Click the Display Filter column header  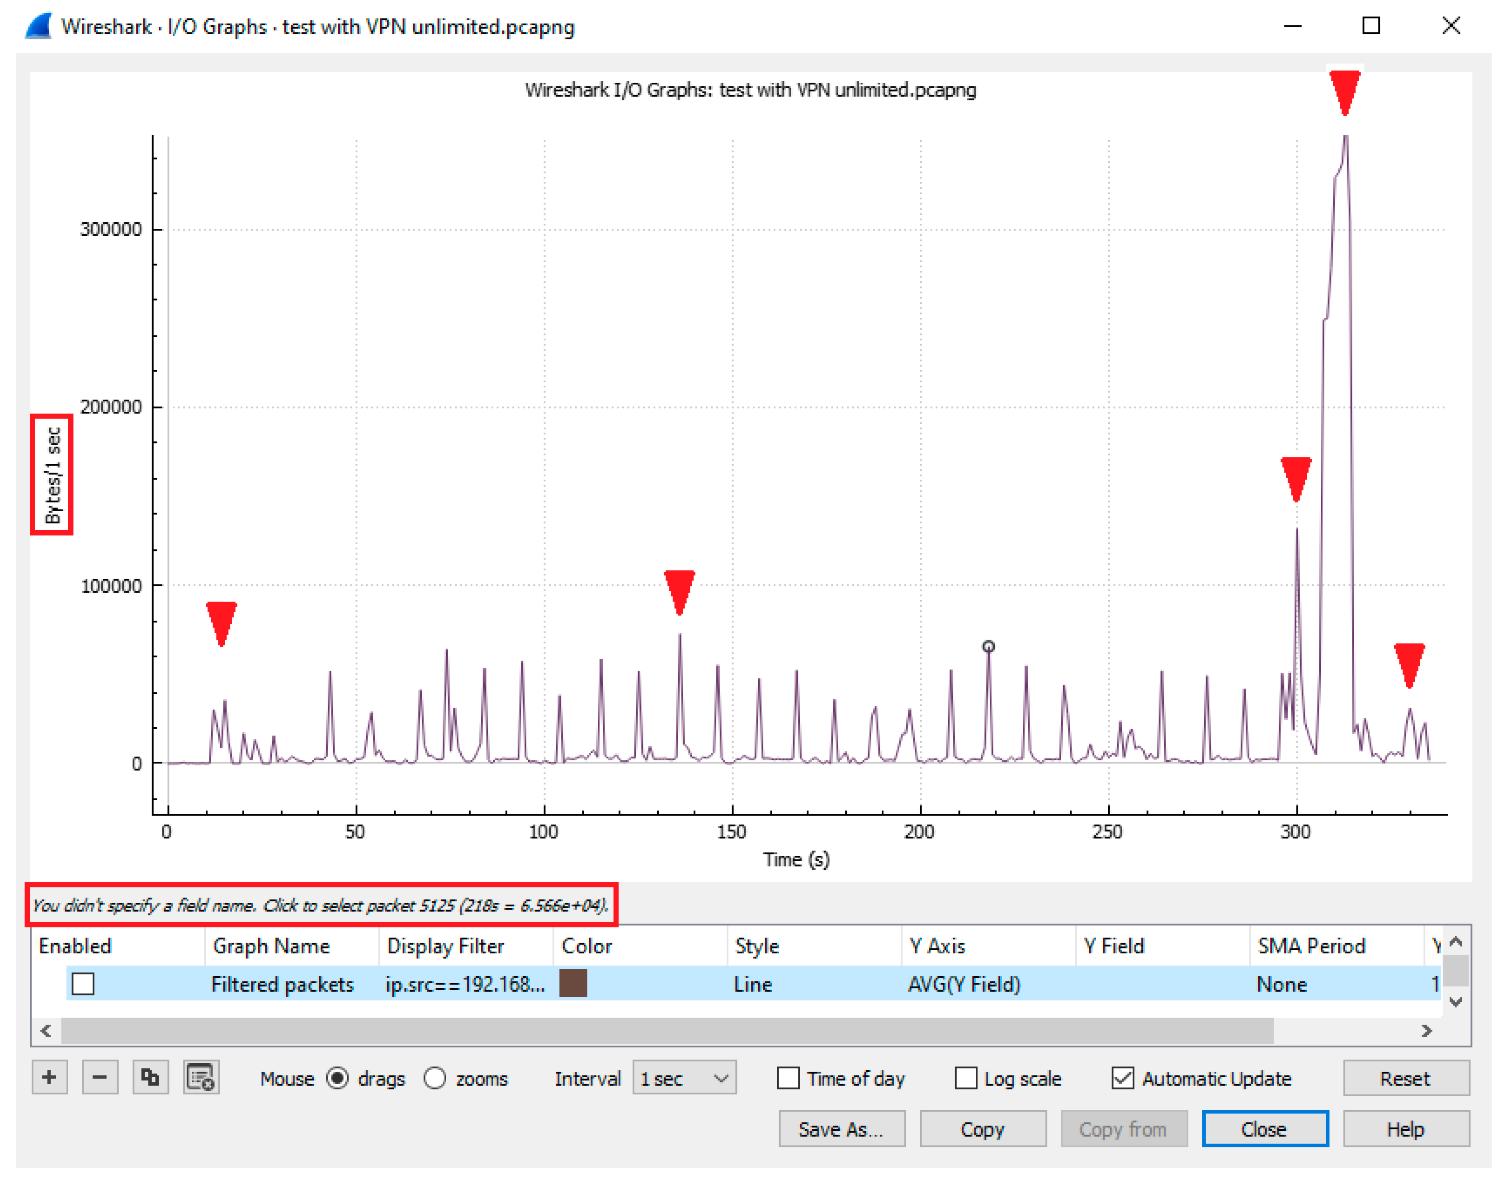[466, 946]
